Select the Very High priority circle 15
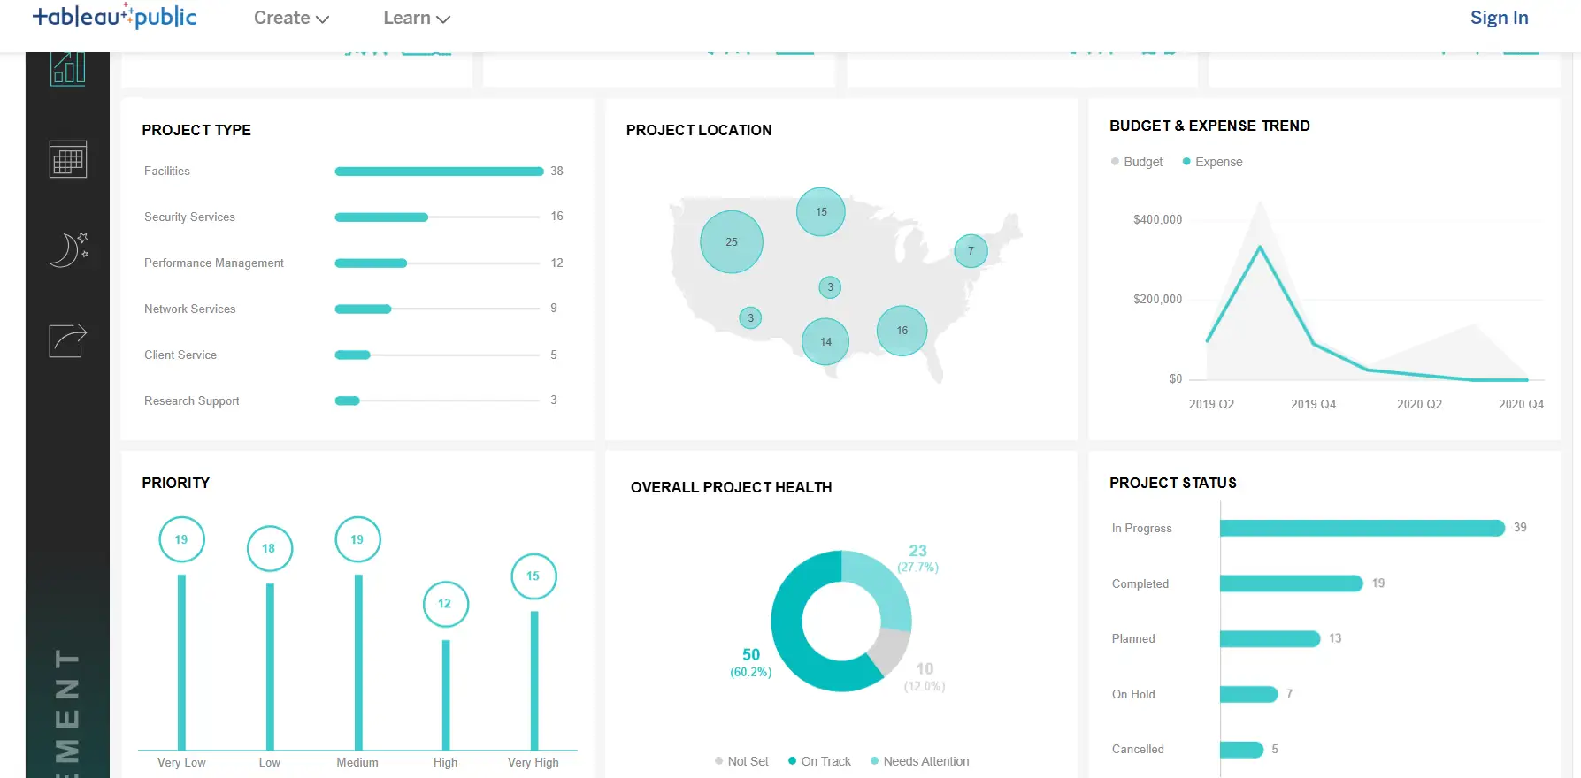The height and width of the screenshot is (778, 1581). [x=533, y=576]
